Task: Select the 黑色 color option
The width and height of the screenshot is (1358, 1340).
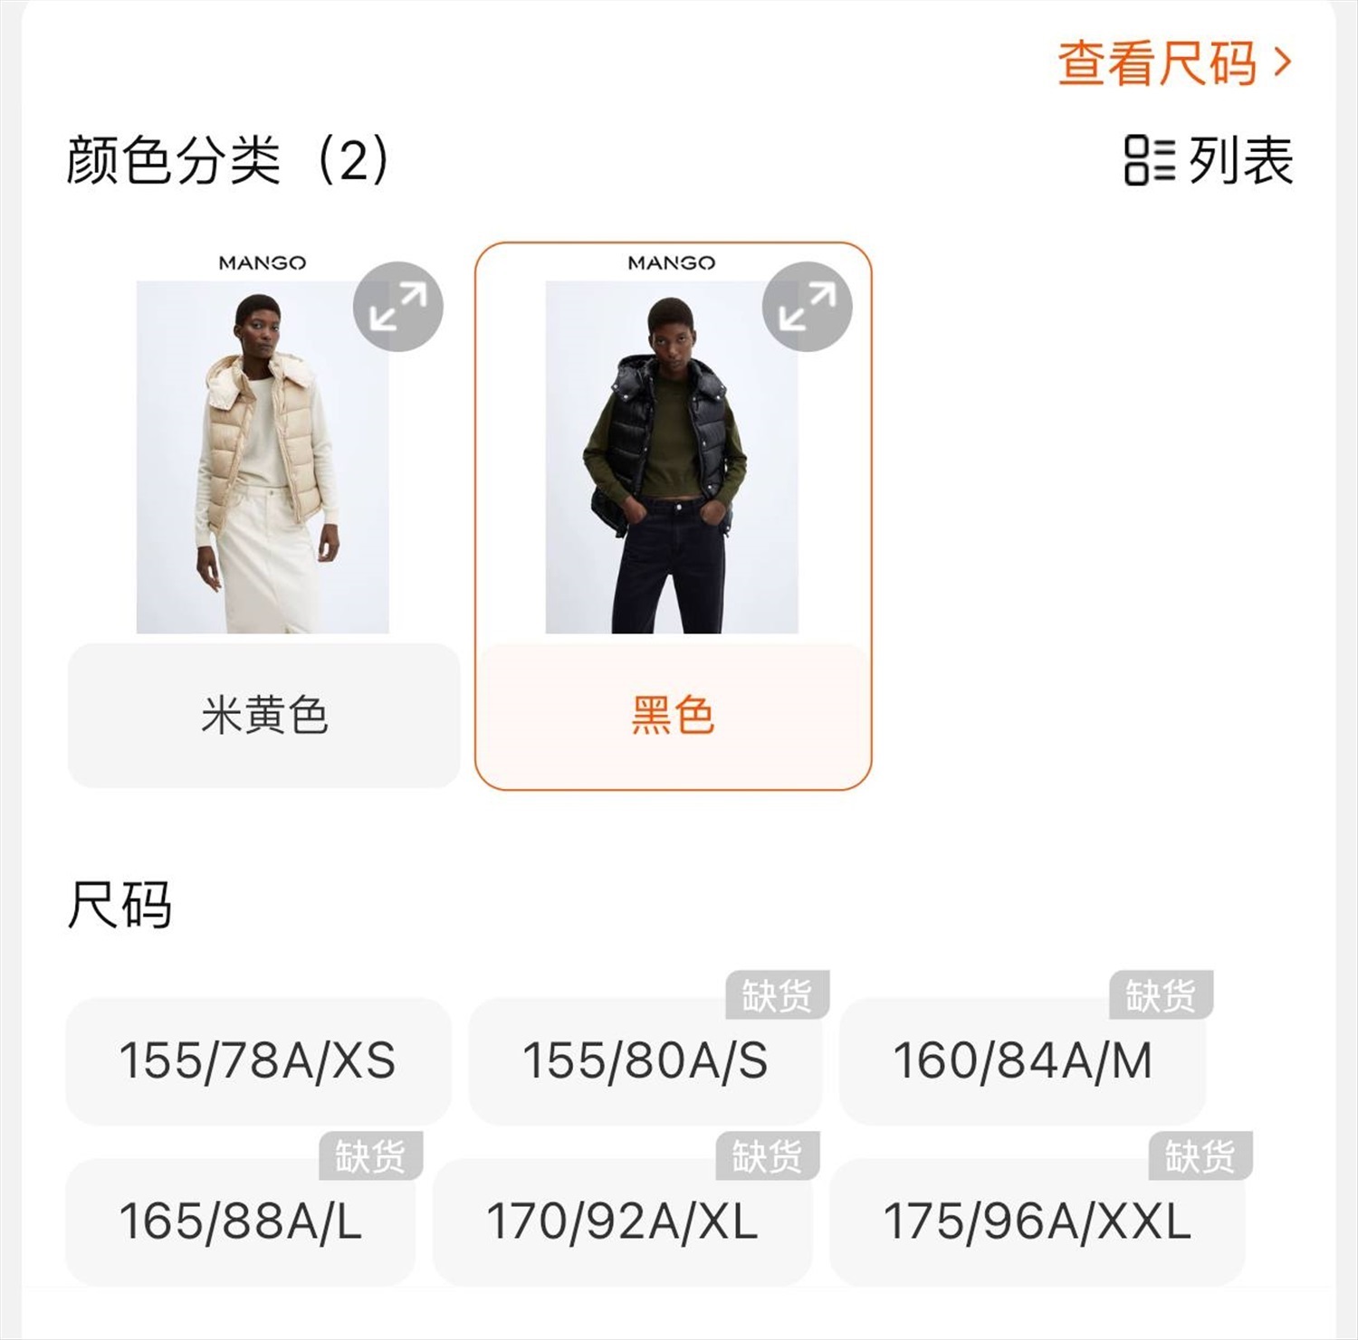Action: click(673, 715)
